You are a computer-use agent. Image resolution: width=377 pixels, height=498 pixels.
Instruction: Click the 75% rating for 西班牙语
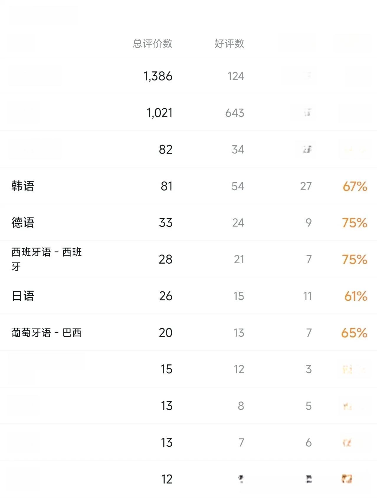[x=355, y=259]
